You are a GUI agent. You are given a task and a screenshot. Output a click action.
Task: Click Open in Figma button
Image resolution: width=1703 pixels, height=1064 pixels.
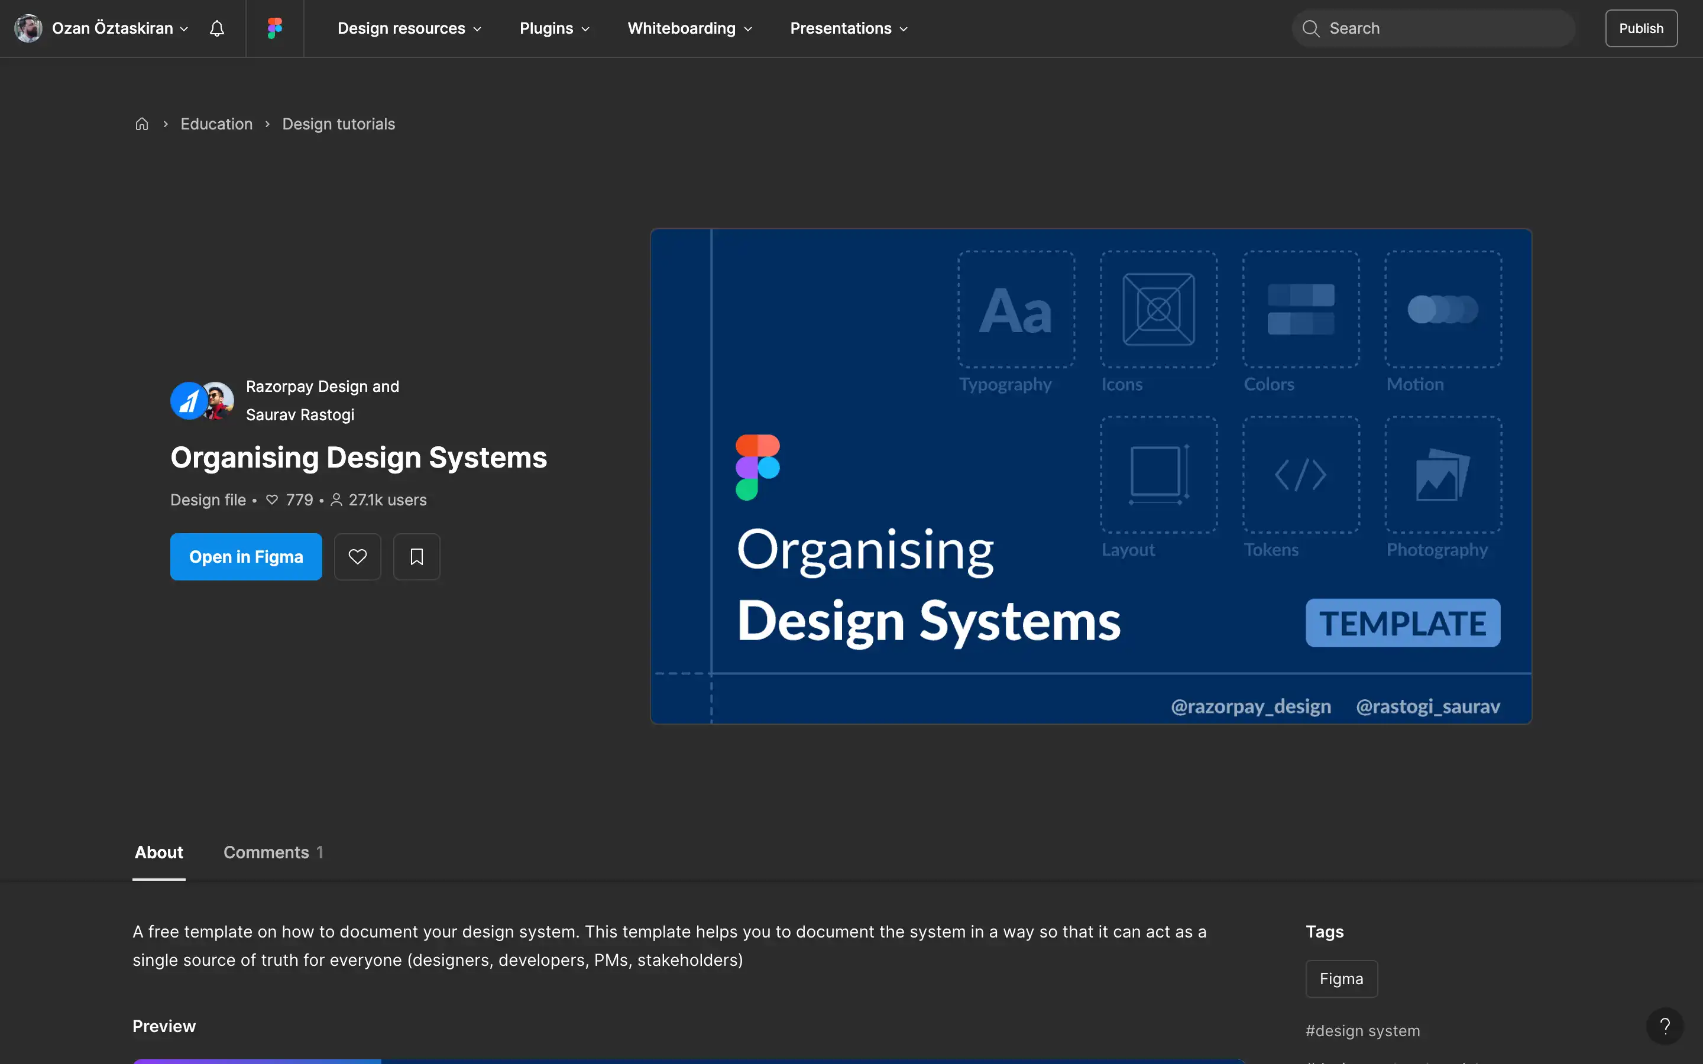coord(247,557)
